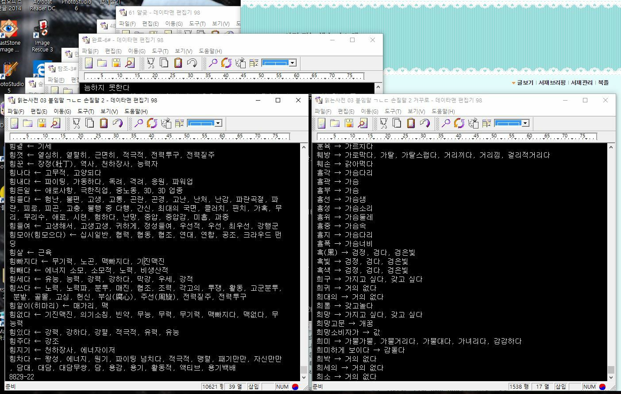Click '10621 행' line count in left status bar

(213, 386)
